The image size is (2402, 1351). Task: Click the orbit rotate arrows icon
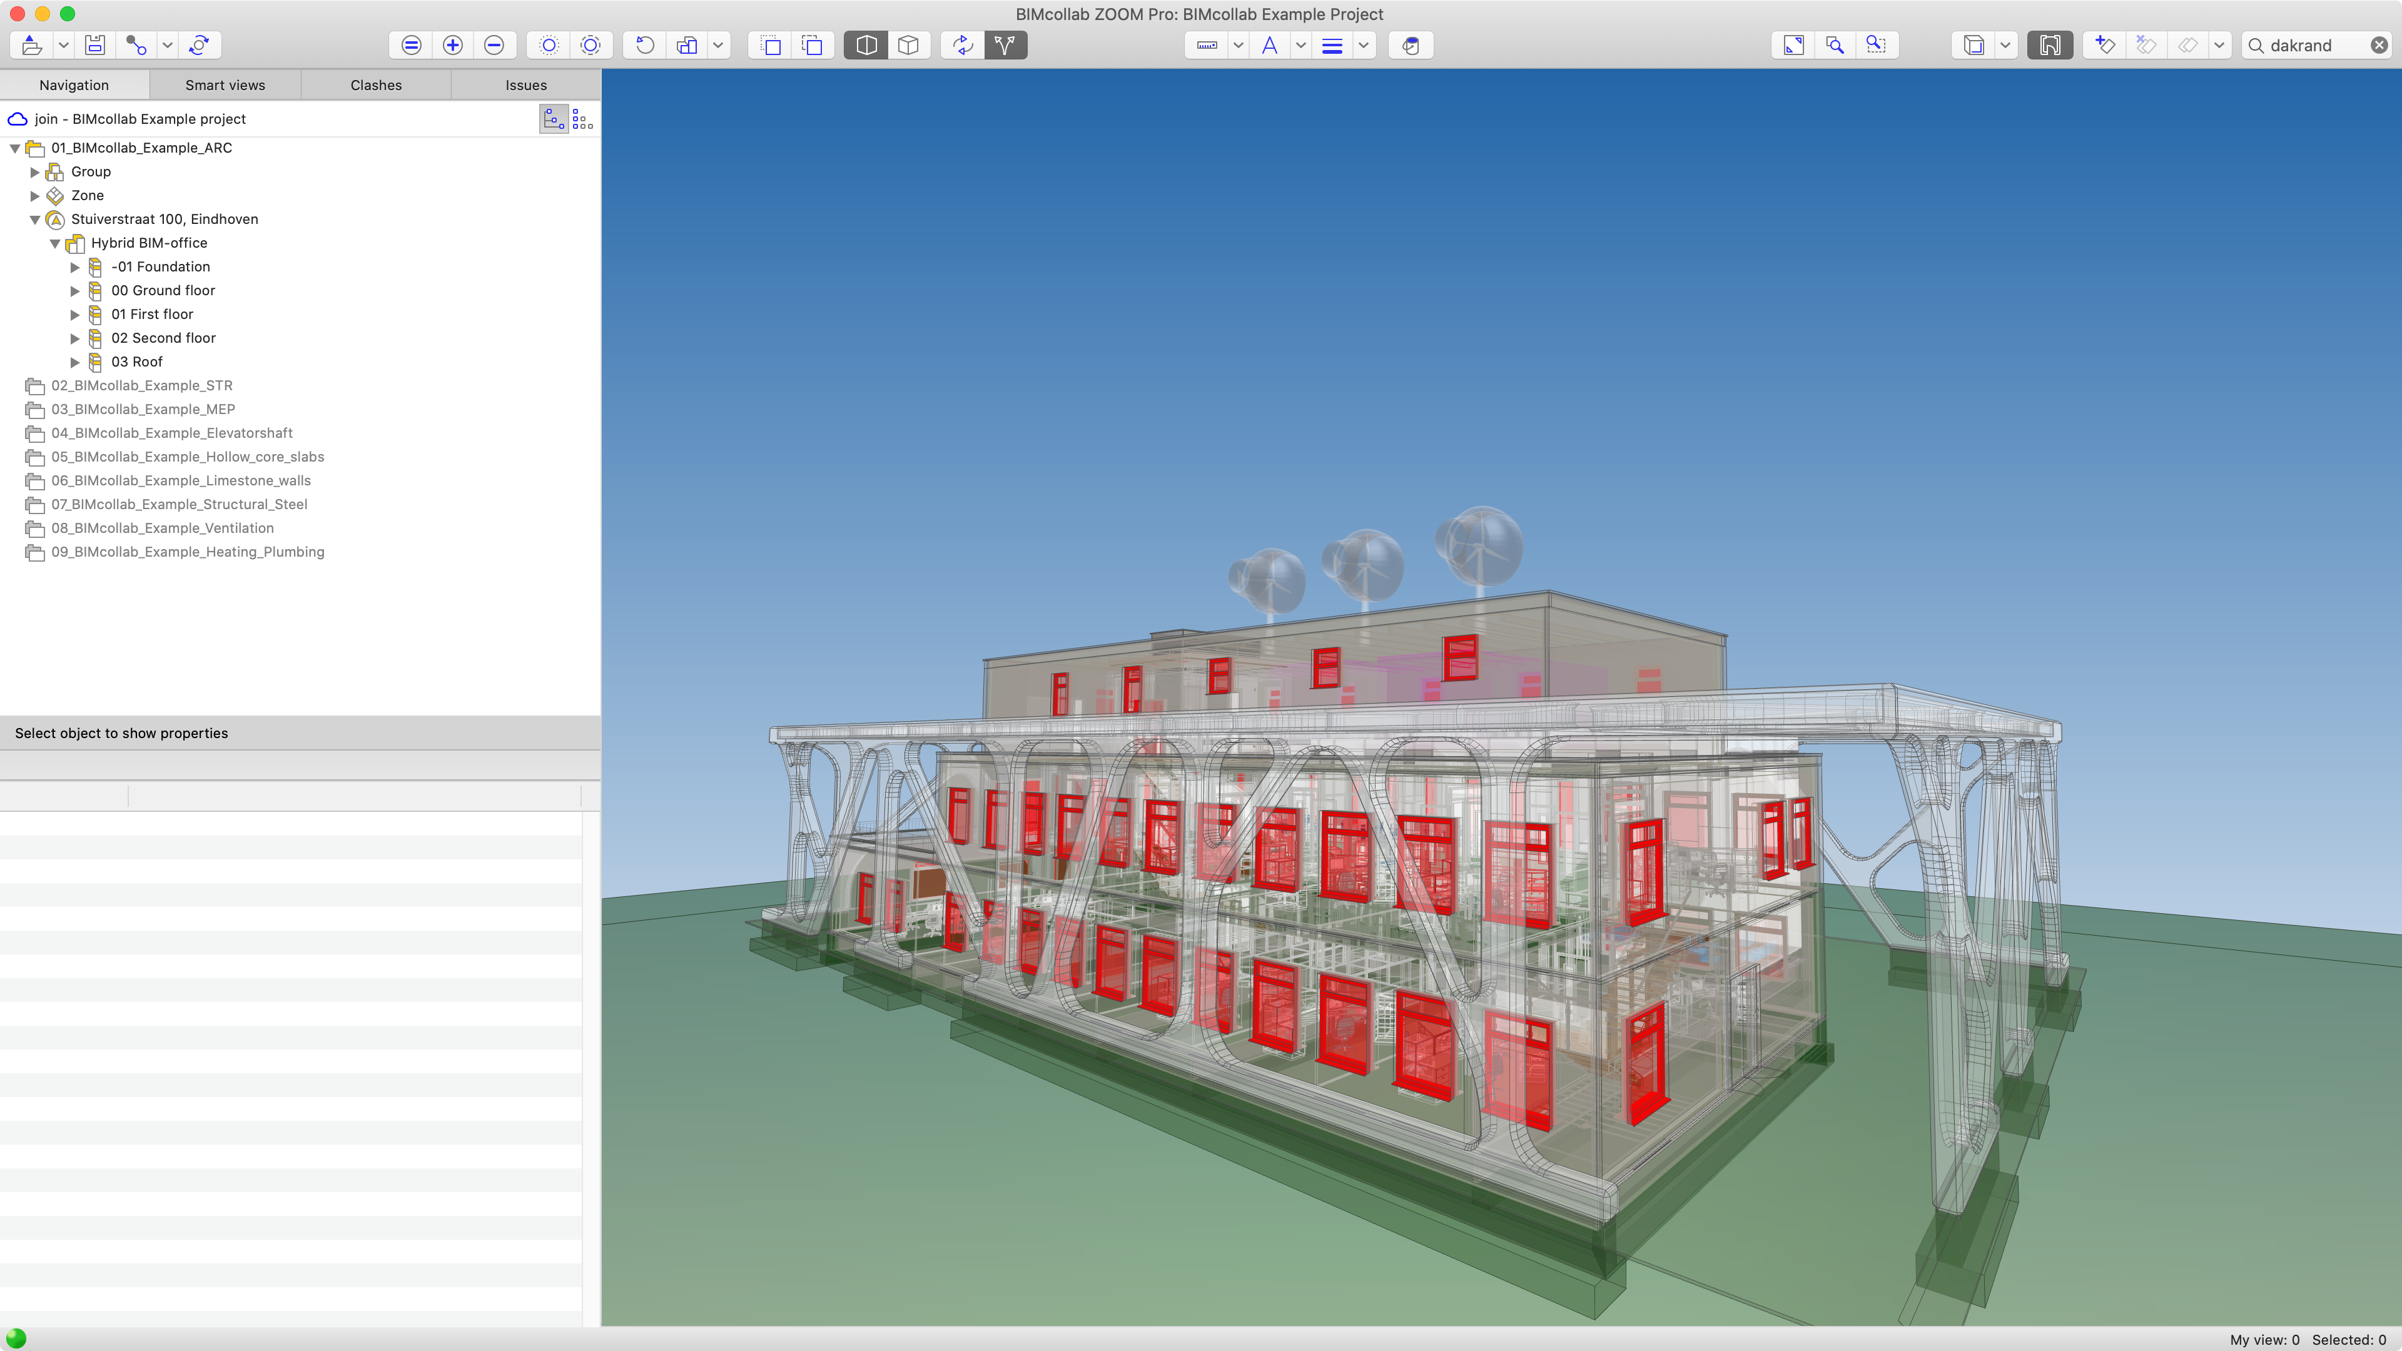(x=963, y=45)
